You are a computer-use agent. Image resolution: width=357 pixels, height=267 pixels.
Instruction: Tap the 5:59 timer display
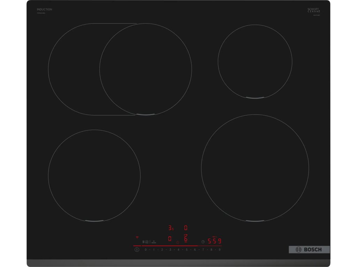coord(214,241)
